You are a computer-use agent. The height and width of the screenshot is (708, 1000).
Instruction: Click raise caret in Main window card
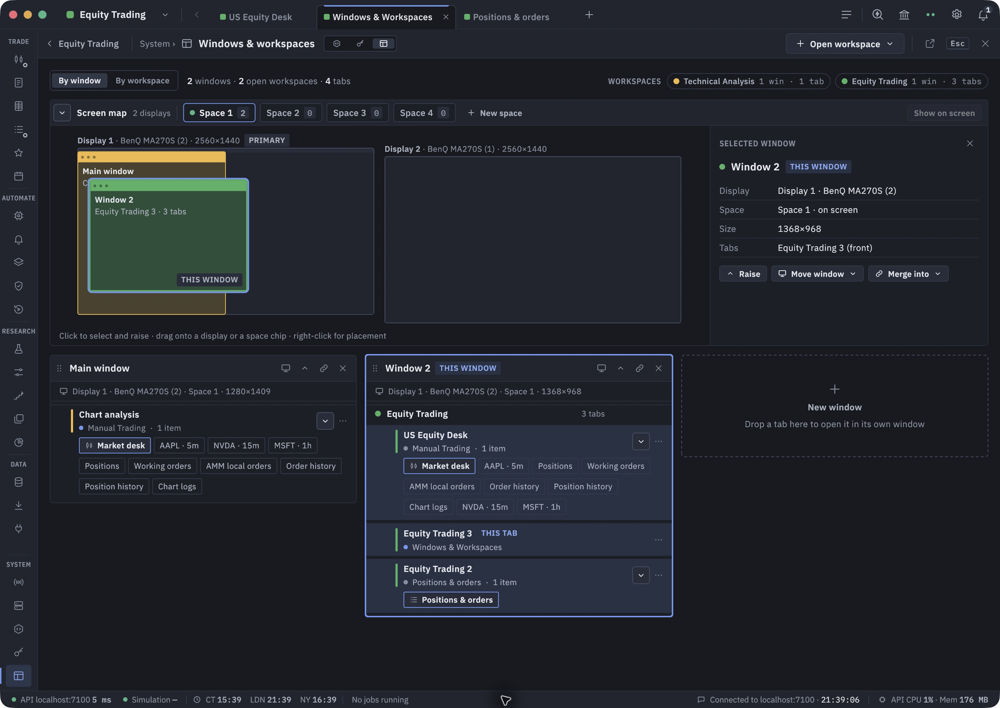305,368
